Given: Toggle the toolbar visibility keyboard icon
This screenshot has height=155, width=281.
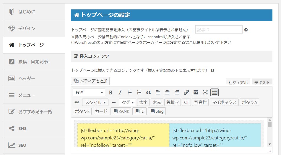Looking at the screenshot, I should pyautogui.click(x=215, y=92).
